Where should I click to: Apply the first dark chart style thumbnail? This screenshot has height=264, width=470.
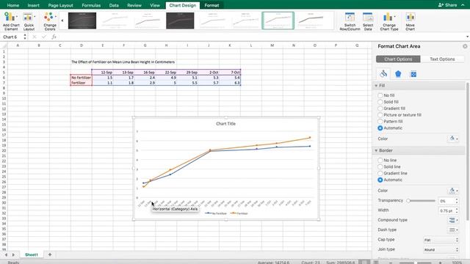(x=82, y=21)
